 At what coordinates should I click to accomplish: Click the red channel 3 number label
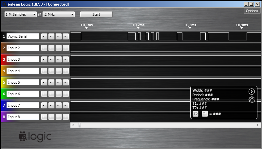[x=4, y=59]
